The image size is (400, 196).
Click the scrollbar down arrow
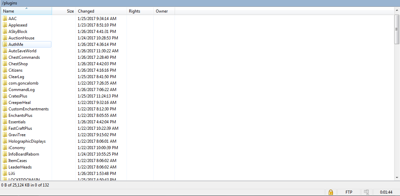(x=397, y=177)
